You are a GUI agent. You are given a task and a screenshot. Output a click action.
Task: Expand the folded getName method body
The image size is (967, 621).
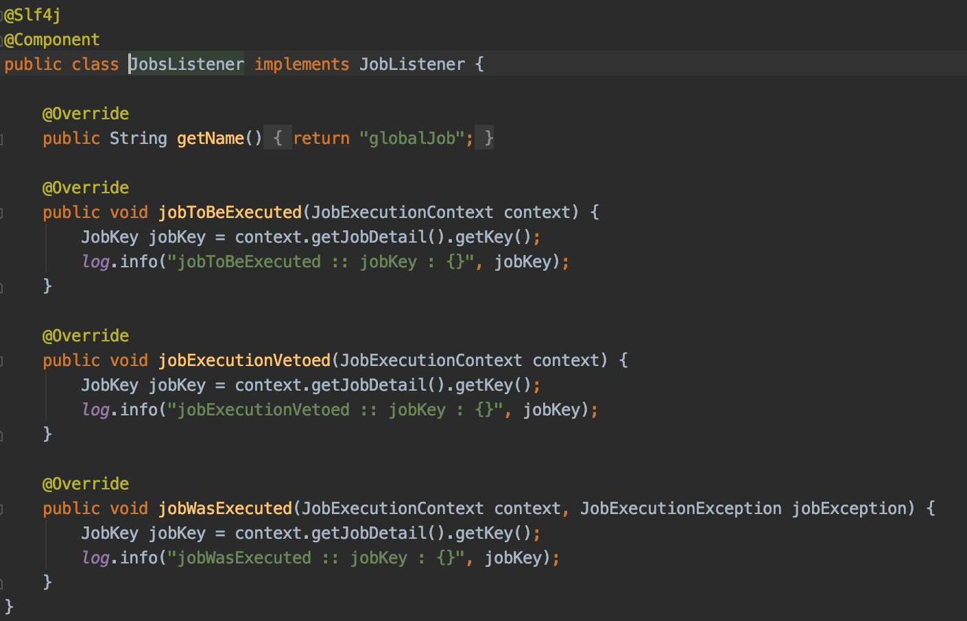coord(278,138)
